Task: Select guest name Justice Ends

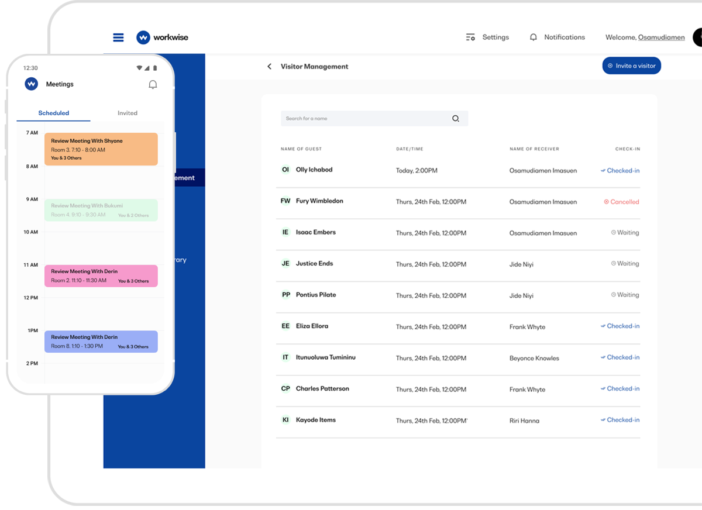Action: coord(314,264)
